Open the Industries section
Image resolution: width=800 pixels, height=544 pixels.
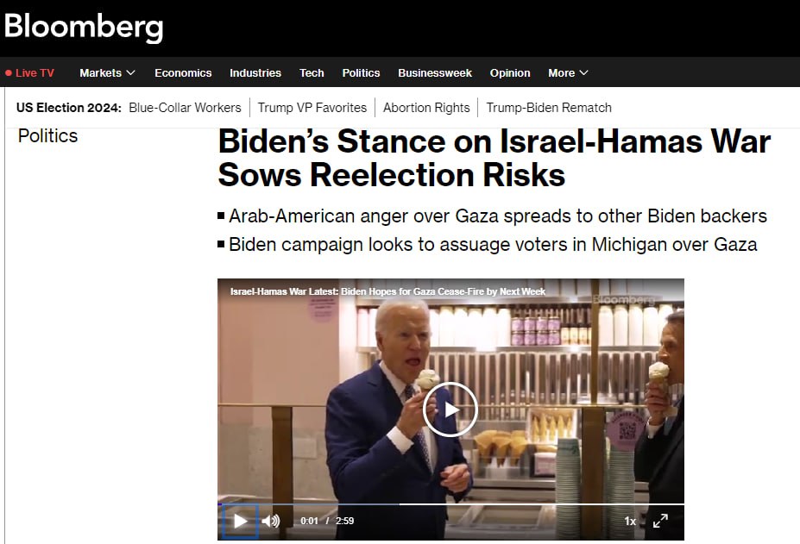255,73
